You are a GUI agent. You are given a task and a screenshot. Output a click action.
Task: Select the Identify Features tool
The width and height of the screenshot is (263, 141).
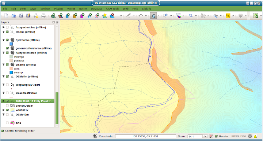pyautogui.click(x=165, y=16)
